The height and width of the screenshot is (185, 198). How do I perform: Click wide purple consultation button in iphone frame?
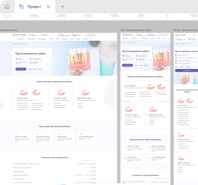click(x=186, y=70)
